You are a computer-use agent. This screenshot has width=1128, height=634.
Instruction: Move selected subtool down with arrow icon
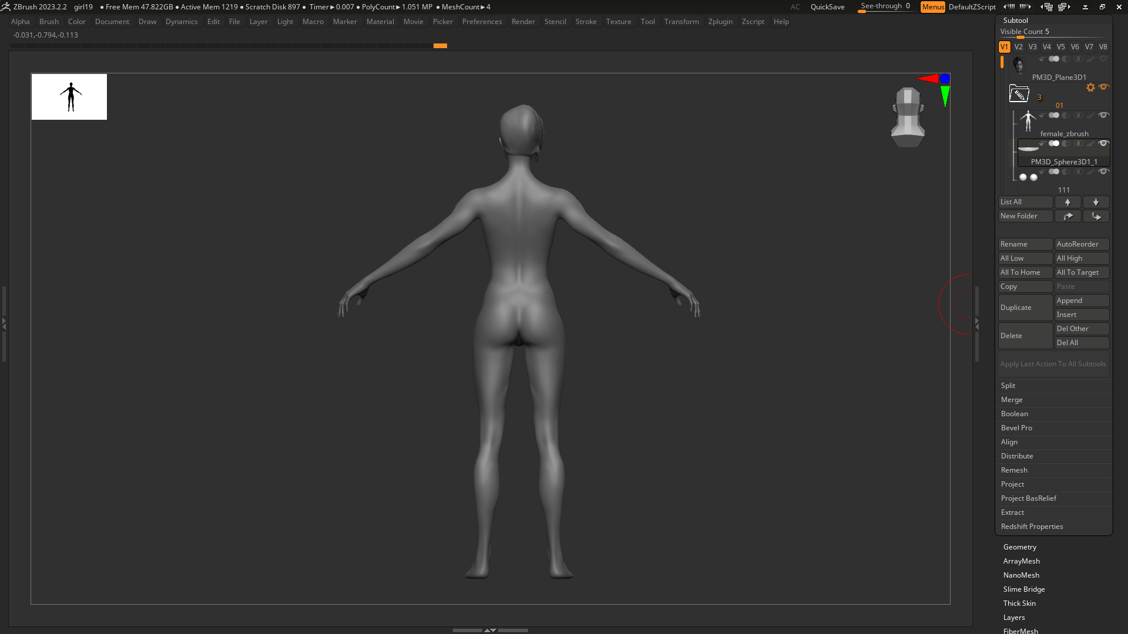click(1096, 202)
